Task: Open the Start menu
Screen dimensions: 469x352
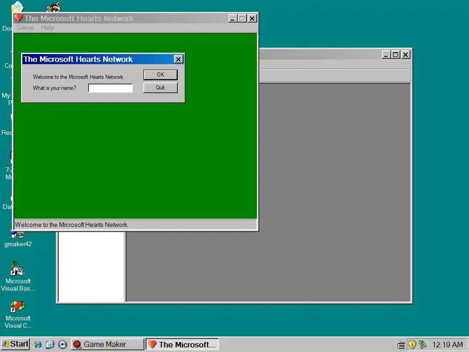Action: coord(15,344)
